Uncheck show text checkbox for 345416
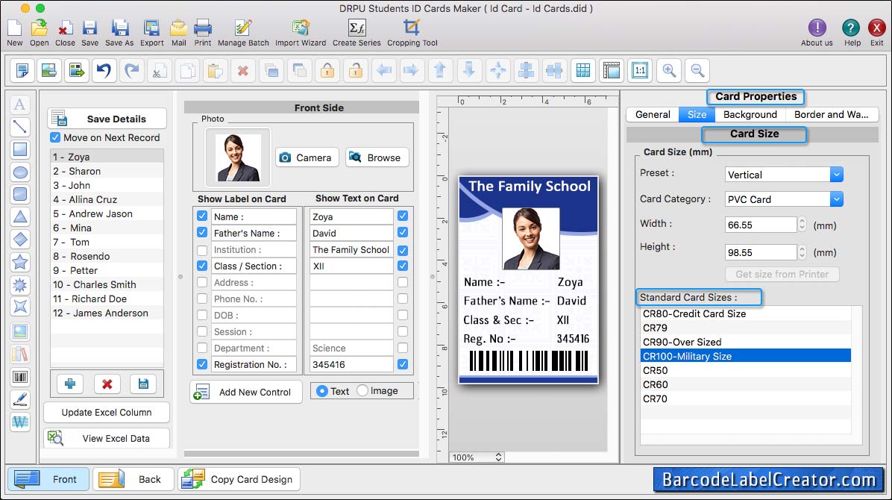Screen dimensions: 892x500 coord(403,364)
